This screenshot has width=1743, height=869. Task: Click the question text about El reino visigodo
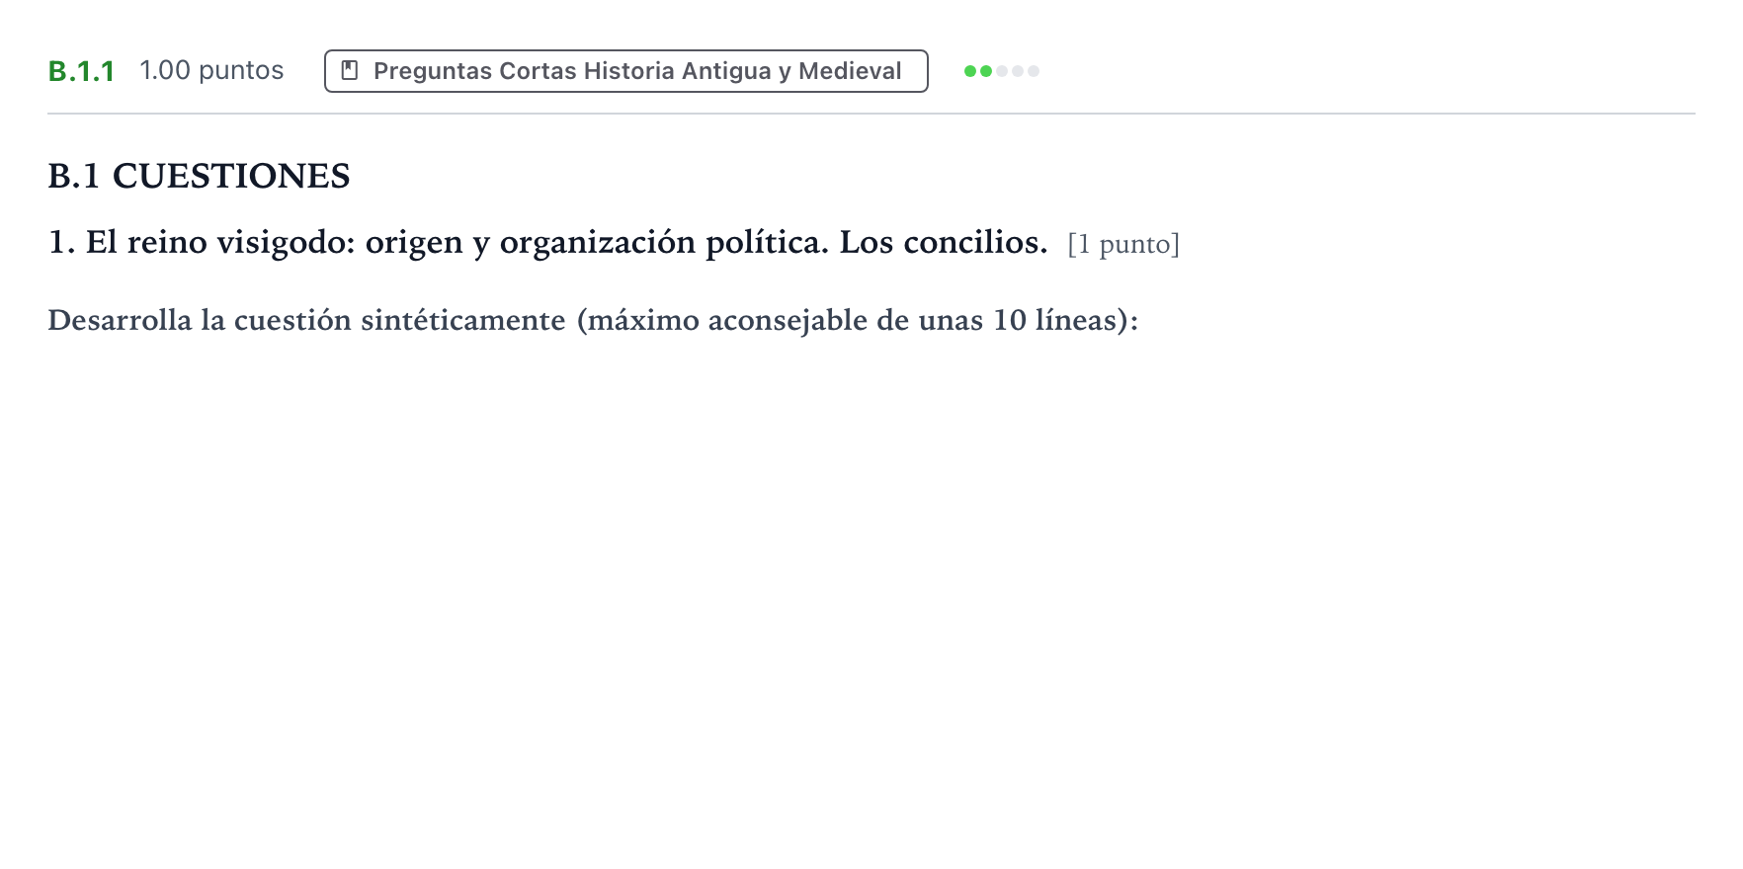(547, 242)
